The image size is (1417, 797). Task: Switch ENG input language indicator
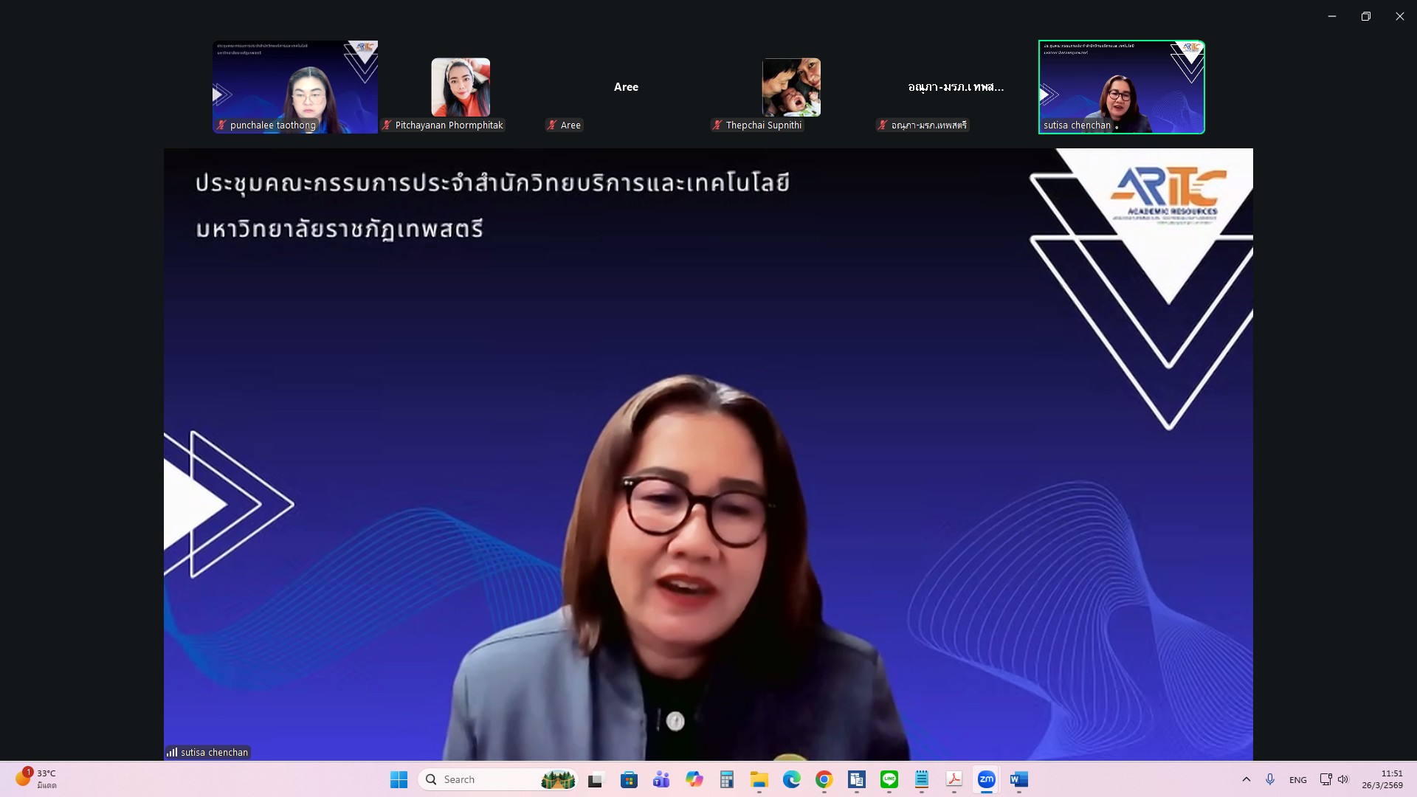tap(1297, 780)
